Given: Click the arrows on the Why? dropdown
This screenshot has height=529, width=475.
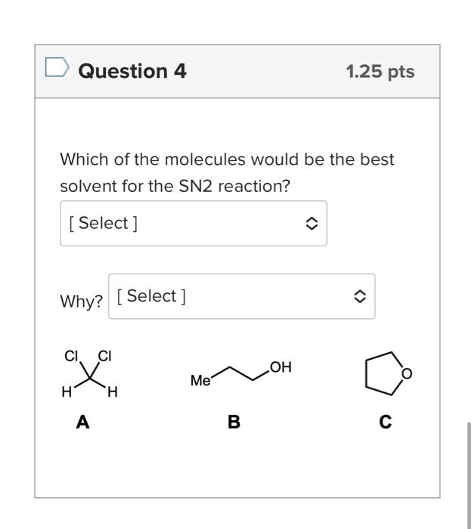Looking at the screenshot, I should [359, 296].
